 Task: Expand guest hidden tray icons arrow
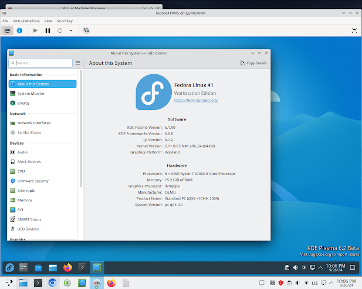(320, 267)
